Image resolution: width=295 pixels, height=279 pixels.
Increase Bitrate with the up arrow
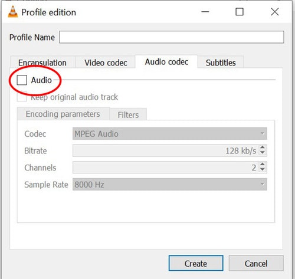[x=263, y=147]
